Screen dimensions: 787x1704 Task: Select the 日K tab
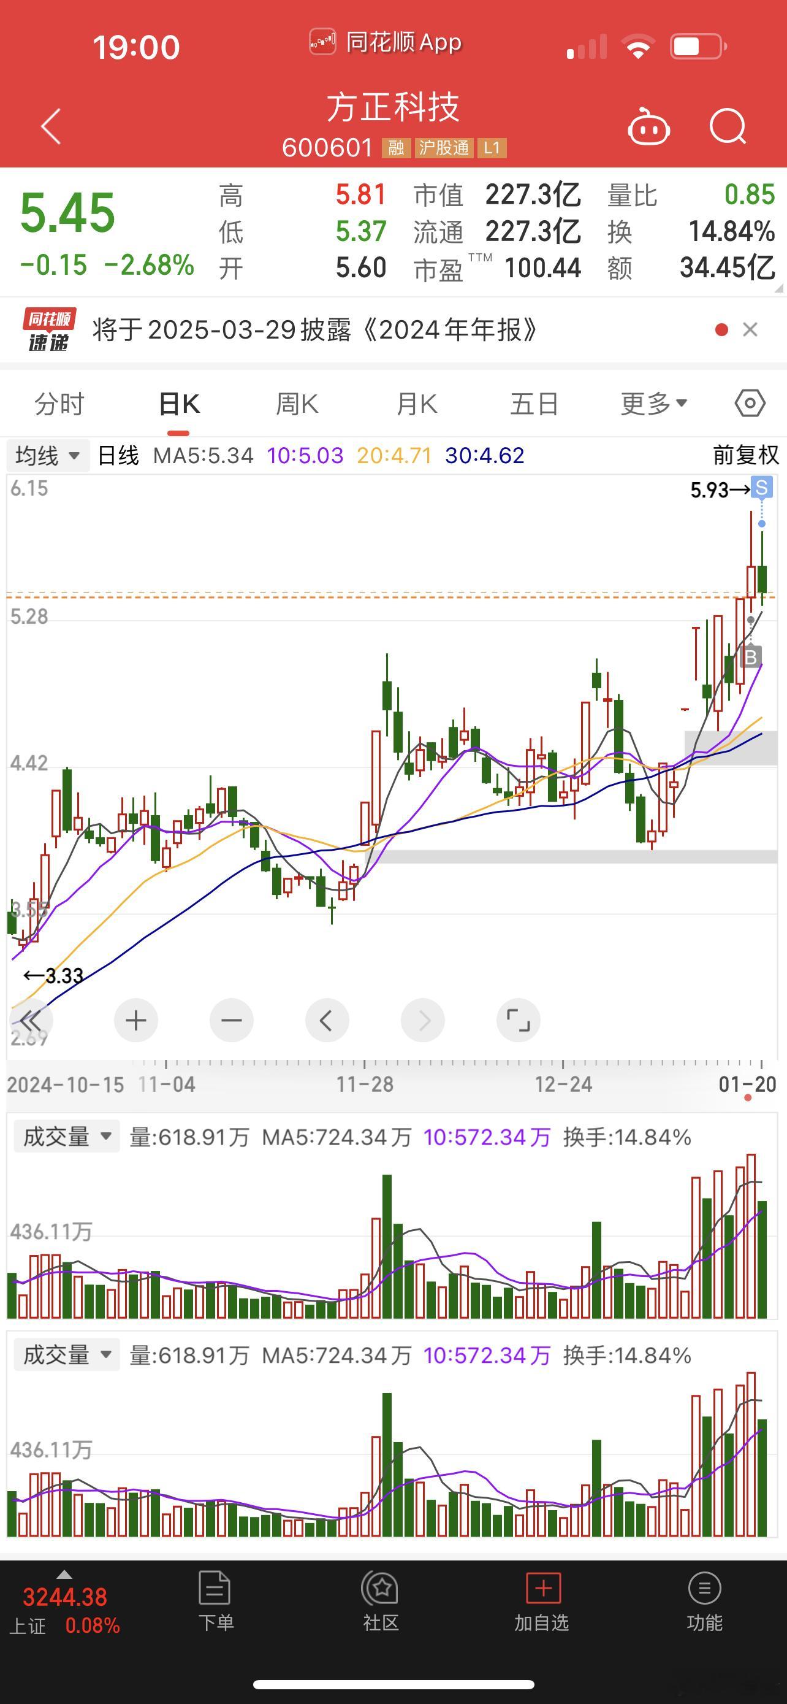tap(179, 404)
